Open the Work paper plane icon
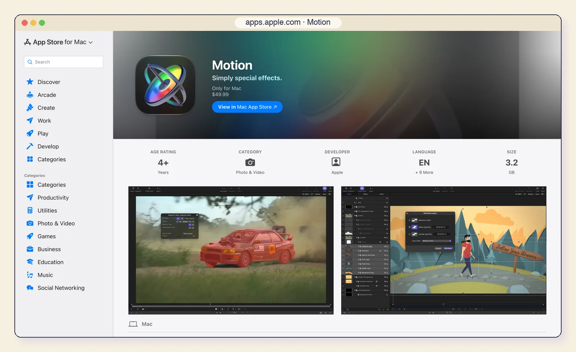 (x=30, y=121)
